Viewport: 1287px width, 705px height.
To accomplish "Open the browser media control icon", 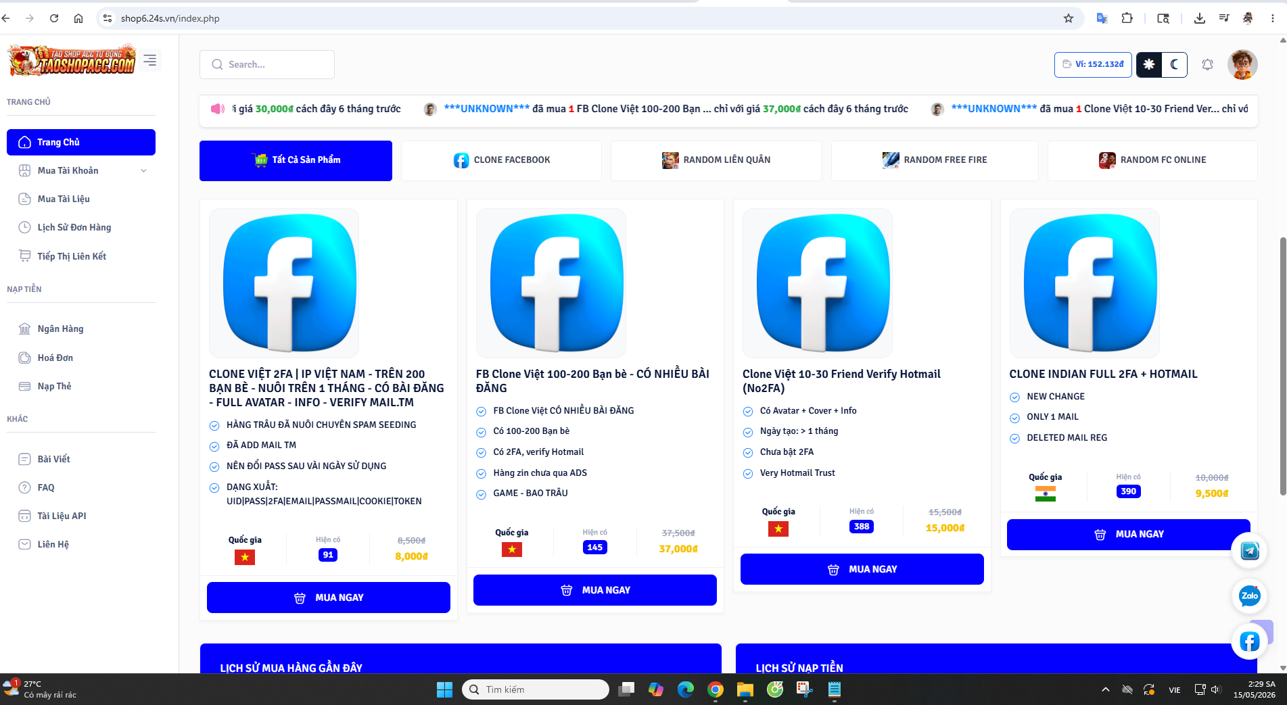I will (1223, 18).
